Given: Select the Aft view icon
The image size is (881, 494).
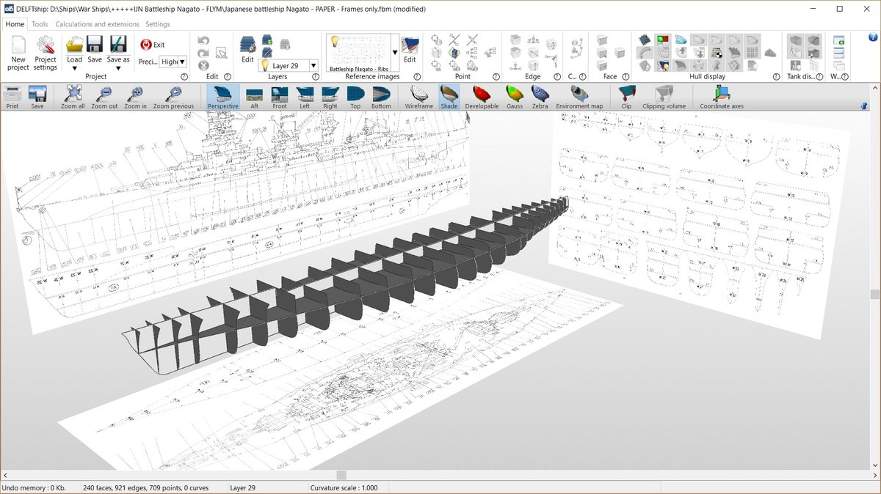Looking at the screenshot, I should coord(254,97).
